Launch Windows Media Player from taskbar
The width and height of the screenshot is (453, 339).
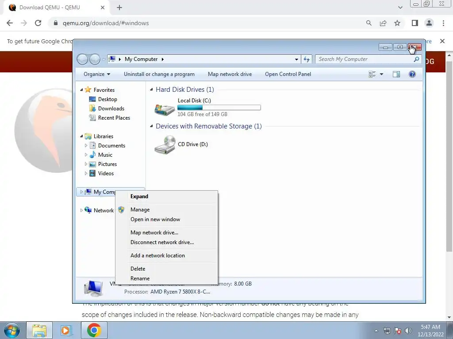66,330
